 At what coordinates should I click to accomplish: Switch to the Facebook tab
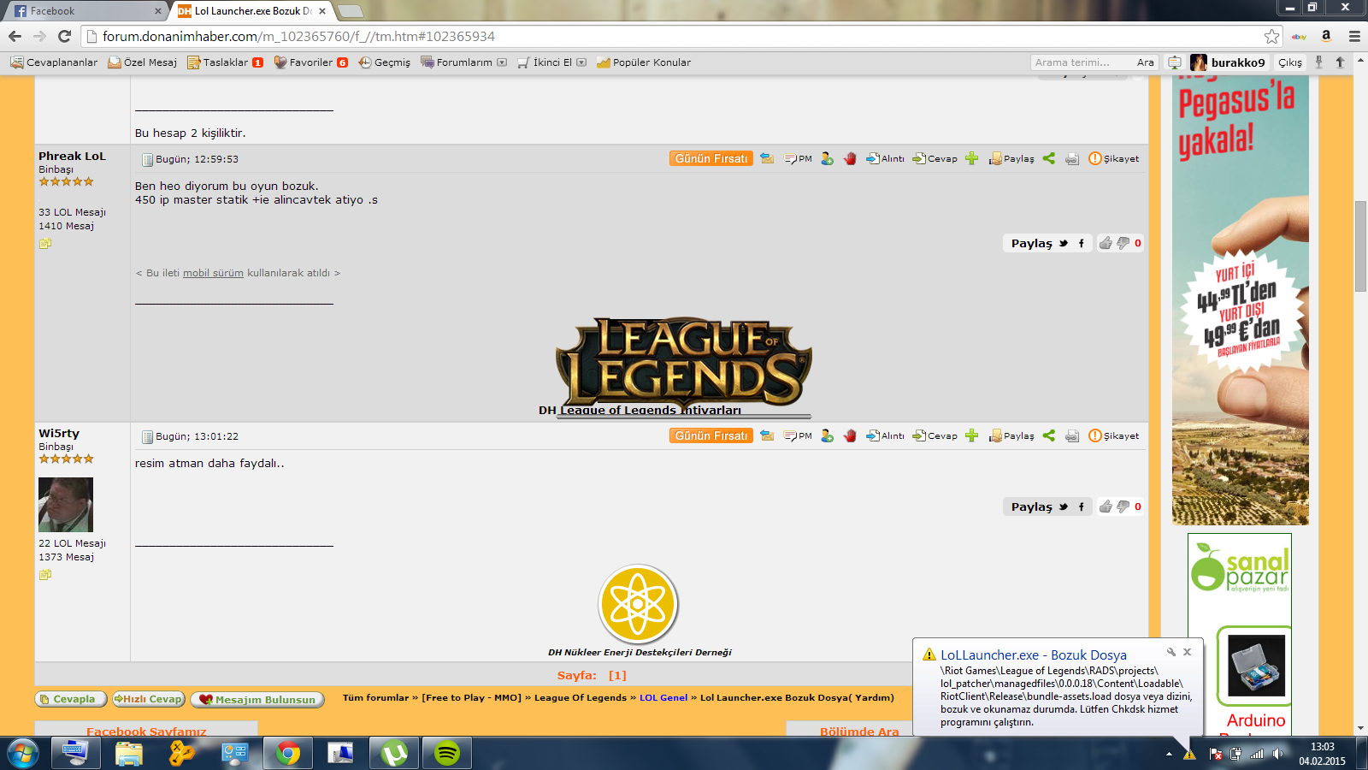pos(85,11)
